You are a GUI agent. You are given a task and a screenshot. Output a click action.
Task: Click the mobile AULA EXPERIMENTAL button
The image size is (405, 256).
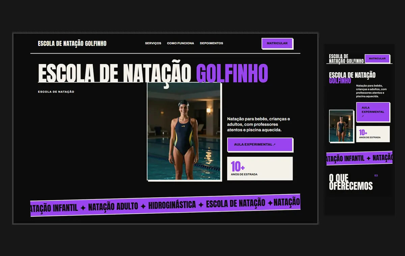(x=373, y=112)
